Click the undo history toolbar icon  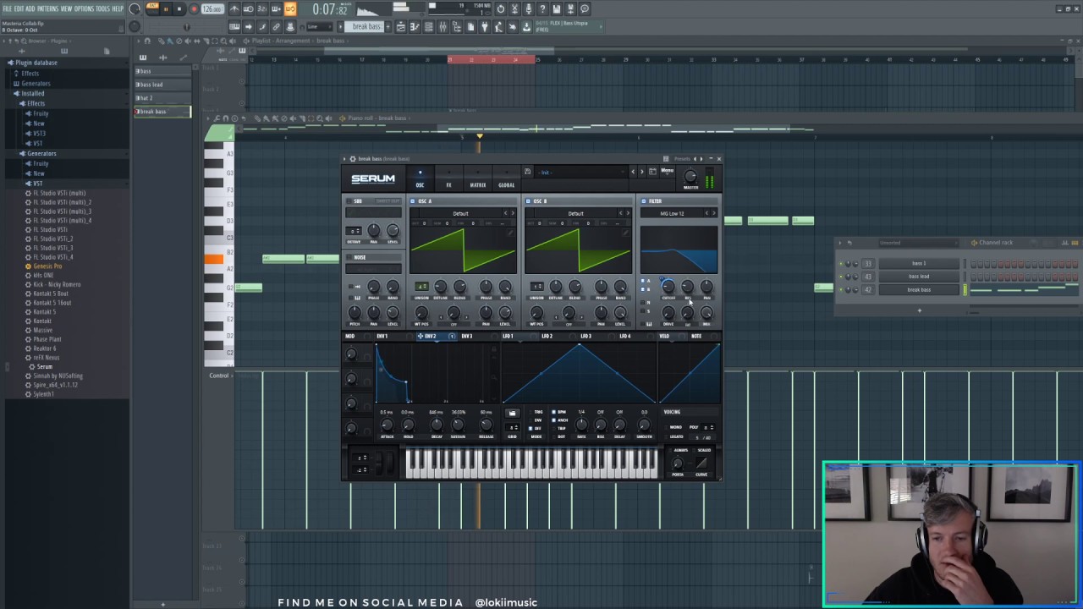501,8
